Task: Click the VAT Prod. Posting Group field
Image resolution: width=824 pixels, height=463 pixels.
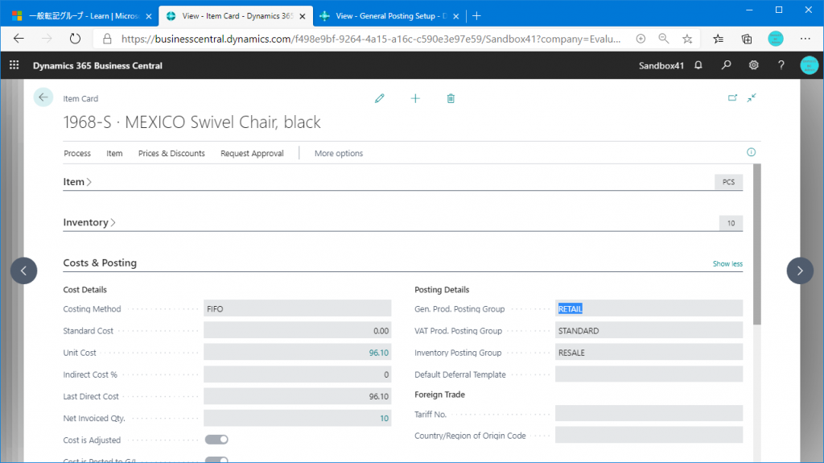Action: [x=649, y=330]
